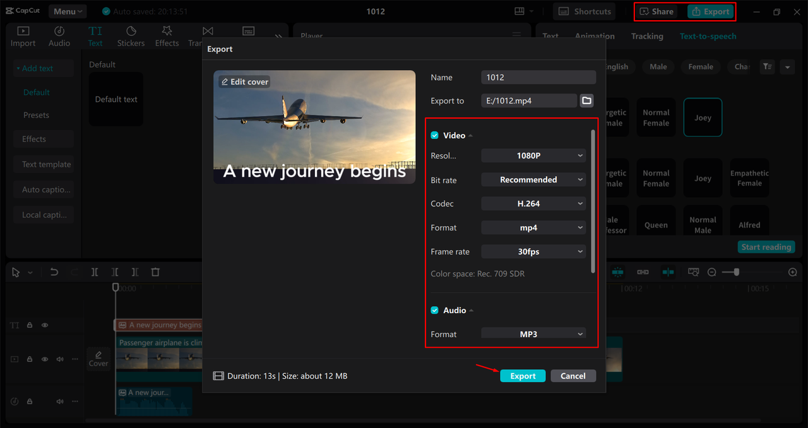The width and height of the screenshot is (808, 428).
Task: Cancel the Export dialog
Action: pyautogui.click(x=573, y=376)
